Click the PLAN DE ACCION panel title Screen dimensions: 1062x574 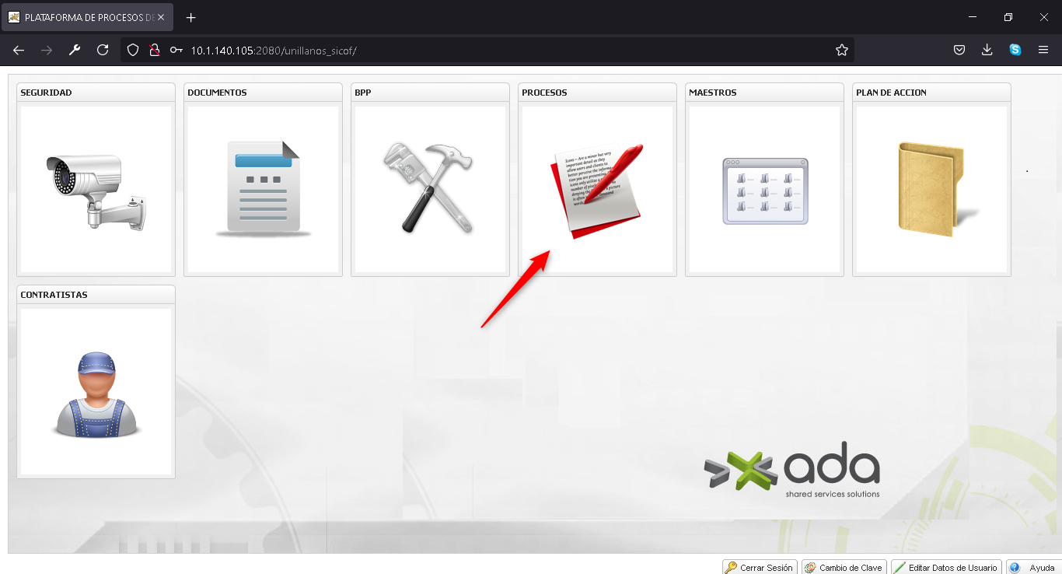[891, 93]
